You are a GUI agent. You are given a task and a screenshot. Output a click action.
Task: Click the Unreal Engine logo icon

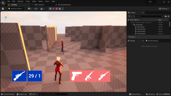[x=3, y=3]
